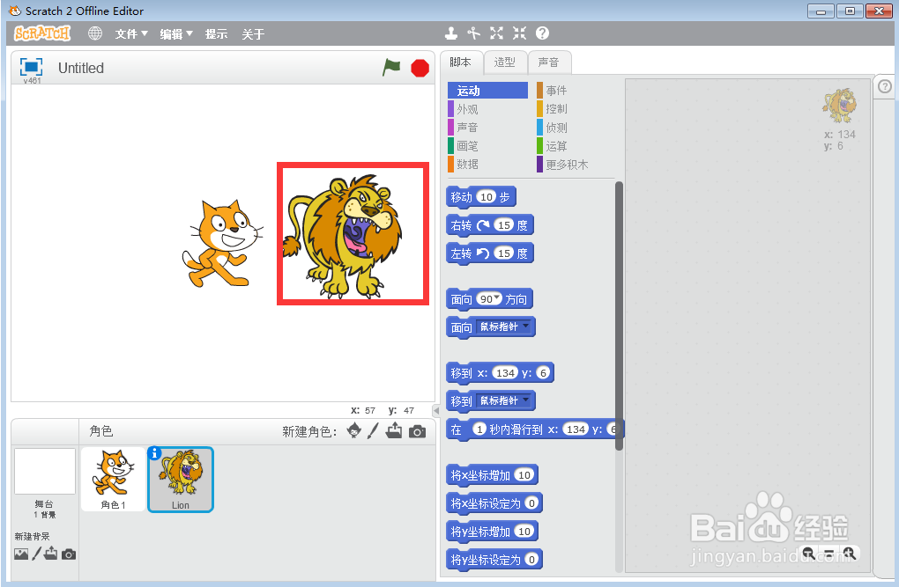Upload backdrop from file icon
Screen dimensions: 899x587
[50, 554]
